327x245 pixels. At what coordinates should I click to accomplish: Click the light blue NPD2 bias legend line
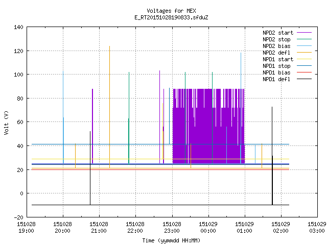(x=304, y=45)
